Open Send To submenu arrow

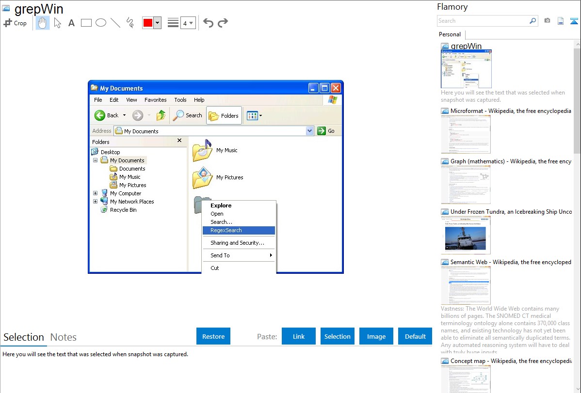(x=271, y=255)
